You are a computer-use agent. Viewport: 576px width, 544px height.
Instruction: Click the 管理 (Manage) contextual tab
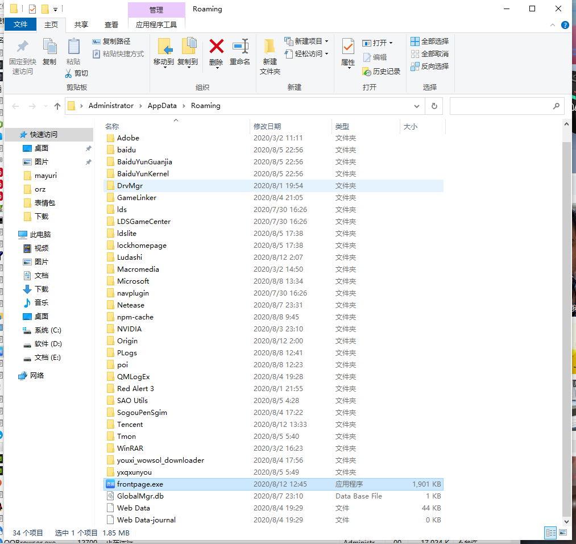[156, 10]
